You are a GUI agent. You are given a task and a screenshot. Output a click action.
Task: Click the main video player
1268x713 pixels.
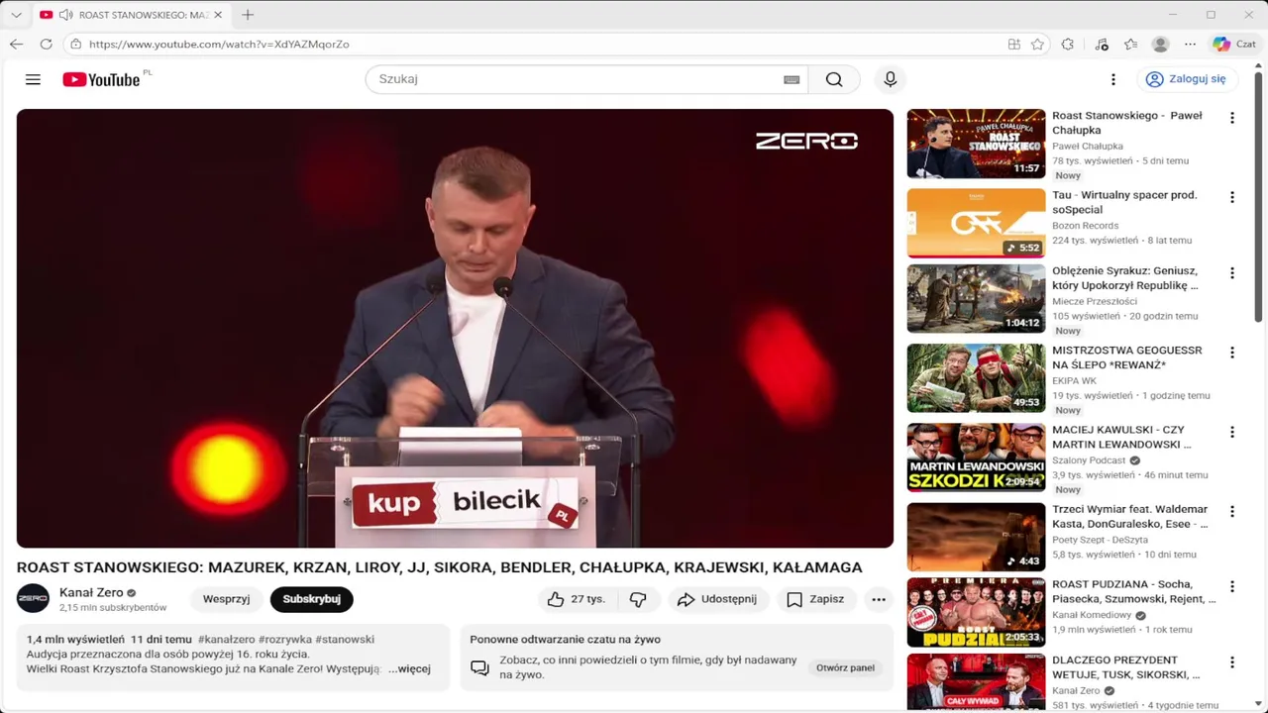pos(455,328)
